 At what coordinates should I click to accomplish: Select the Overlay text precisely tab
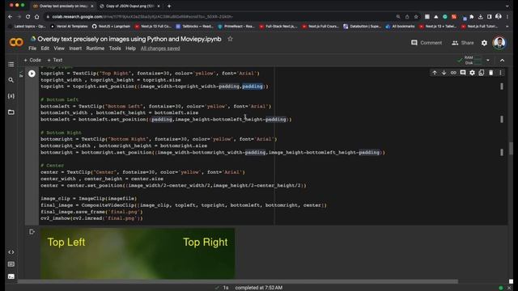(63, 6)
